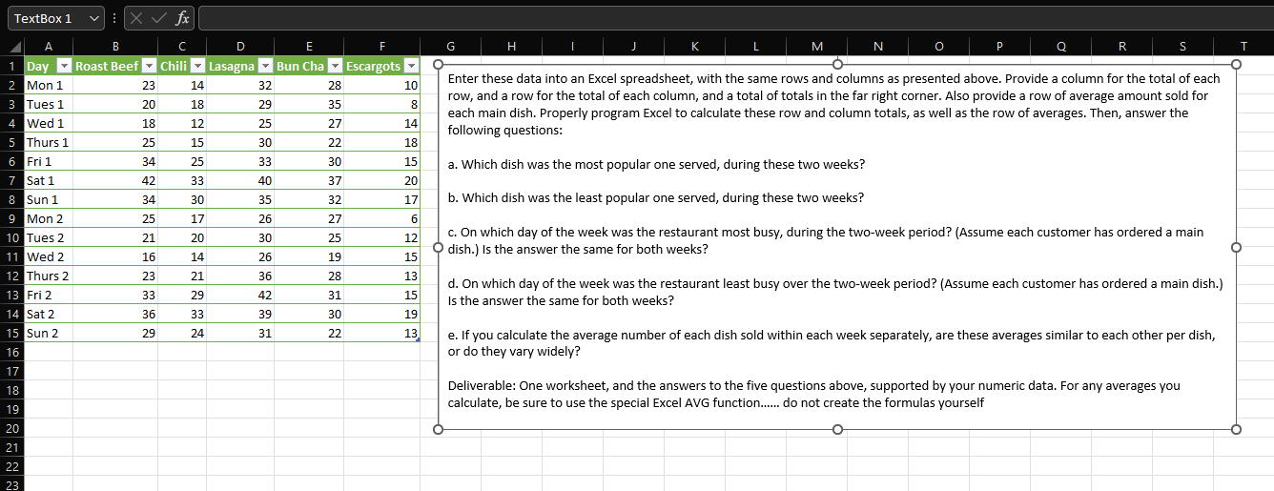
Task: Click the 'Fri 2' cell
Action: pos(48,295)
